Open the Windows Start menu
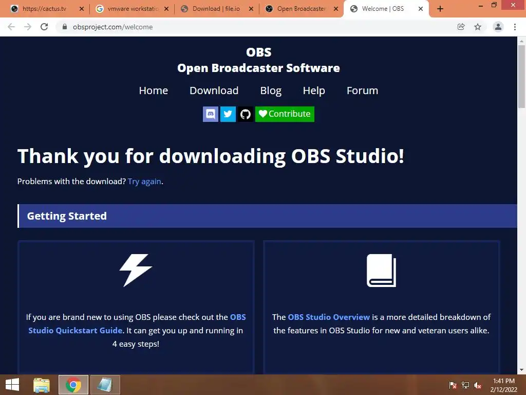The width and height of the screenshot is (526, 395). point(12,385)
